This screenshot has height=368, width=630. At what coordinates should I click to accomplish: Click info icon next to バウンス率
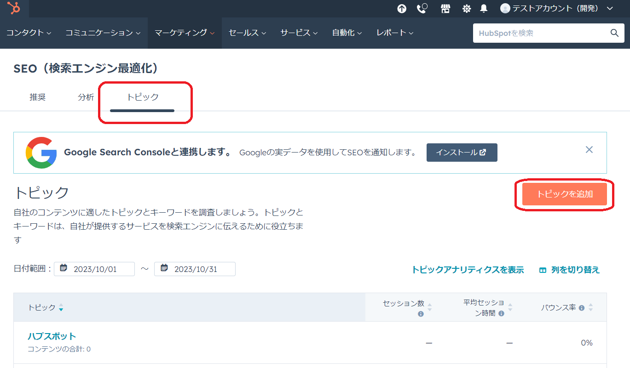pyautogui.click(x=582, y=308)
